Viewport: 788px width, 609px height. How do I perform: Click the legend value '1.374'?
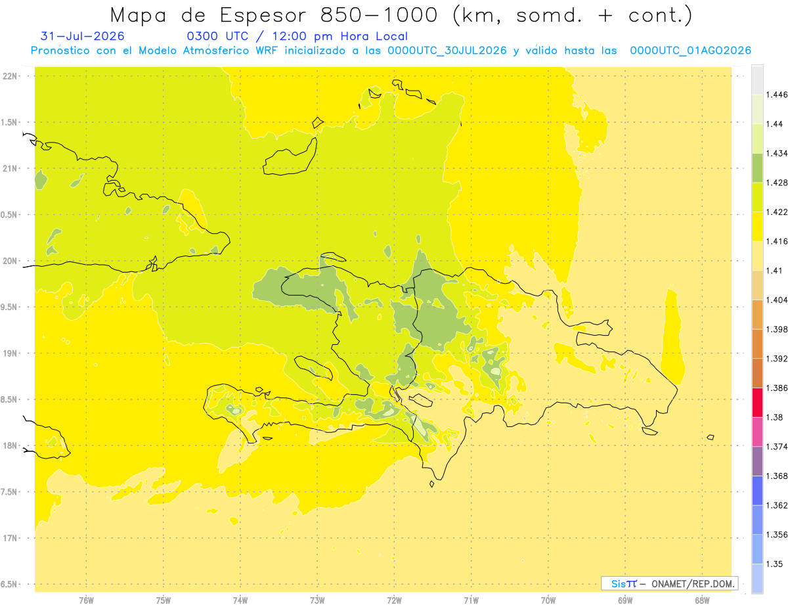click(777, 447)
